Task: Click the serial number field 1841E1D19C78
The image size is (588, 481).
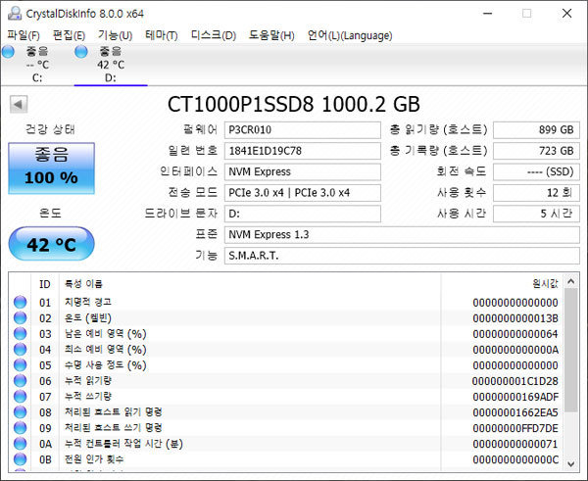Action: tap(303, 151)
